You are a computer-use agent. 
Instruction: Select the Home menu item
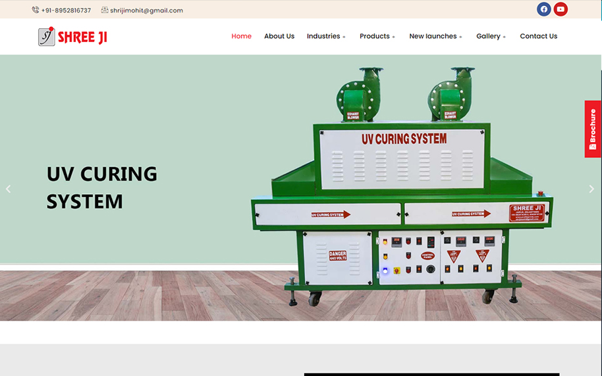point(241,36)
